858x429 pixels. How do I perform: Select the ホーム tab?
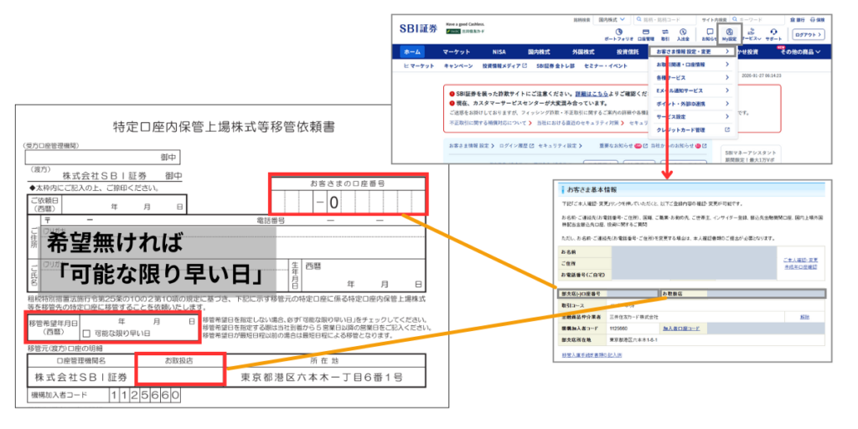tap(412, 52)
